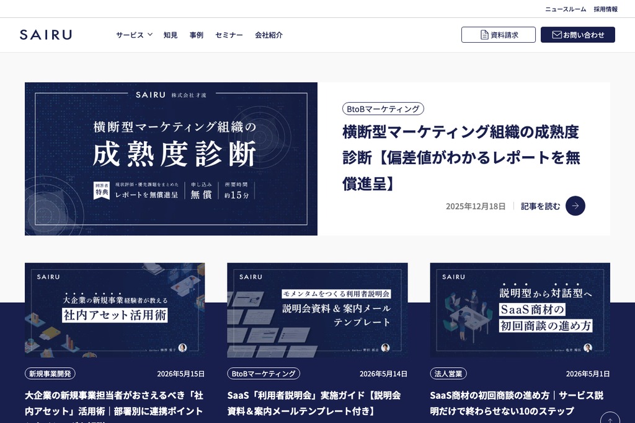
Task: Open the ニュースルーム link
Action: pos(566,9)
